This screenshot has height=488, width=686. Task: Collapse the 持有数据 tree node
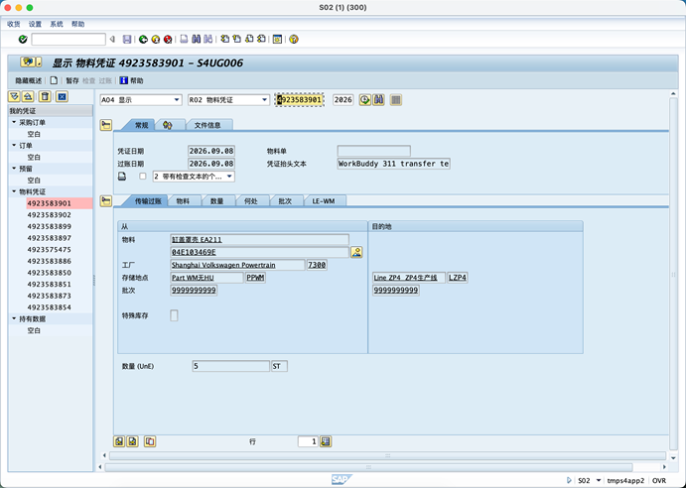click(14, 318)
